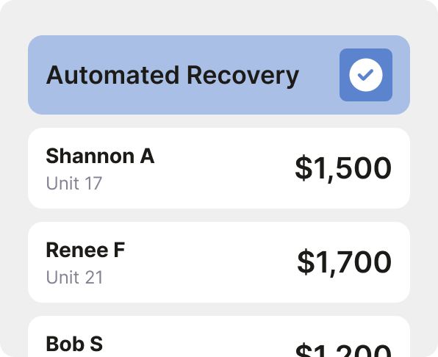Click the $1,700 amount for Renee F
This screenshot has height=357, width=438.
(x=345, y=262)
